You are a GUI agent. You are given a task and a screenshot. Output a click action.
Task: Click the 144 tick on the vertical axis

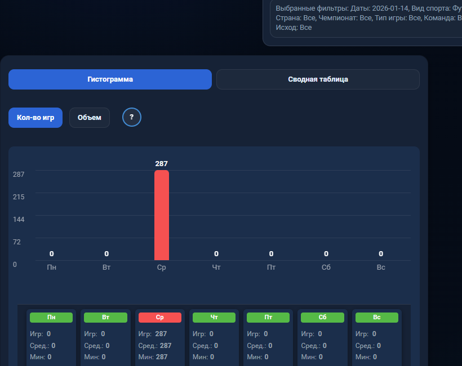coord(19,220)
